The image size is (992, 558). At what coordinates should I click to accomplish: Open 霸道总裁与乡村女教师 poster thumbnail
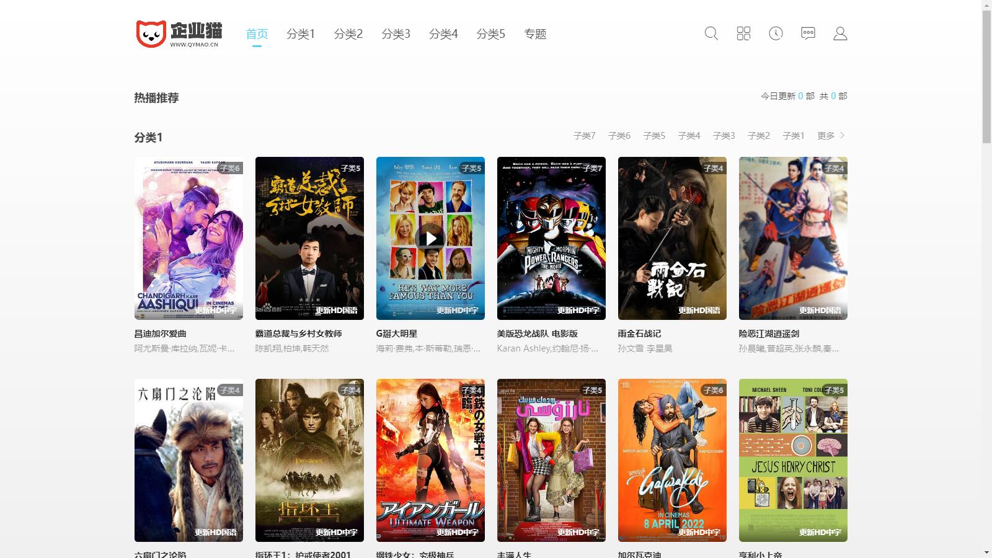(x=309, y=238)
